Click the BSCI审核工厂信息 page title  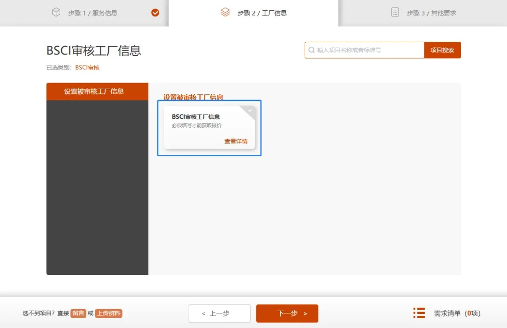(94, 51)
